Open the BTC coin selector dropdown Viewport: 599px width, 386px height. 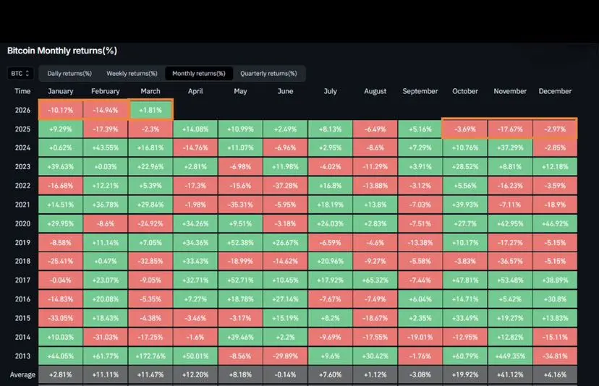[x=20, y=73]
